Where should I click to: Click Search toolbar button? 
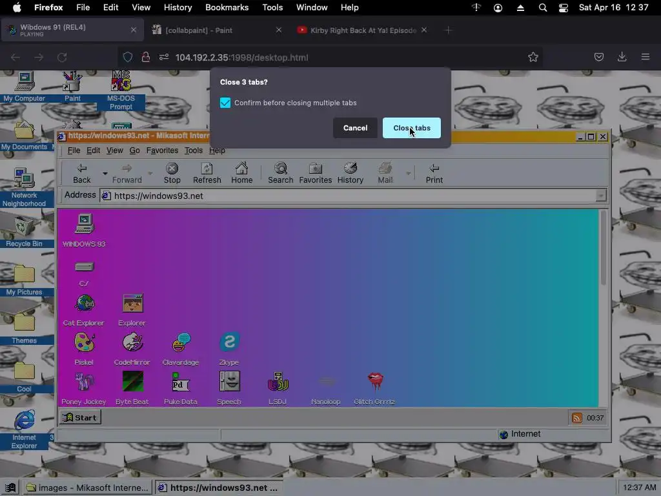tap(280, 174)
